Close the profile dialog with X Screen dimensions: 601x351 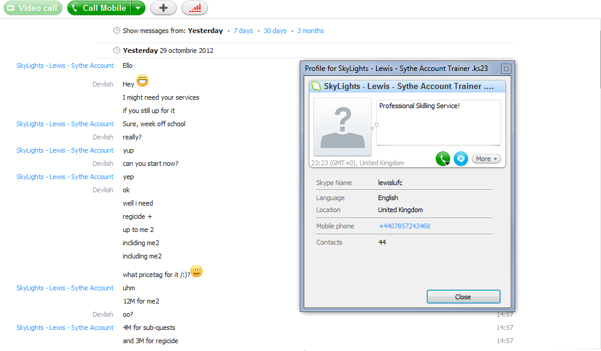coord(506,69)
